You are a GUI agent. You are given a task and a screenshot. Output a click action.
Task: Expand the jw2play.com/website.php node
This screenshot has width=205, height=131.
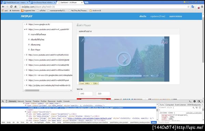25,86
